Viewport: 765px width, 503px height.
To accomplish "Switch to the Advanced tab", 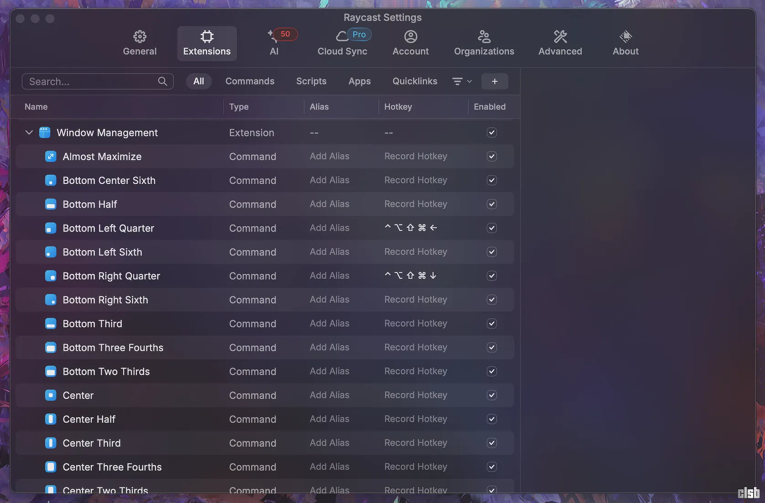I will coord(560,43).
